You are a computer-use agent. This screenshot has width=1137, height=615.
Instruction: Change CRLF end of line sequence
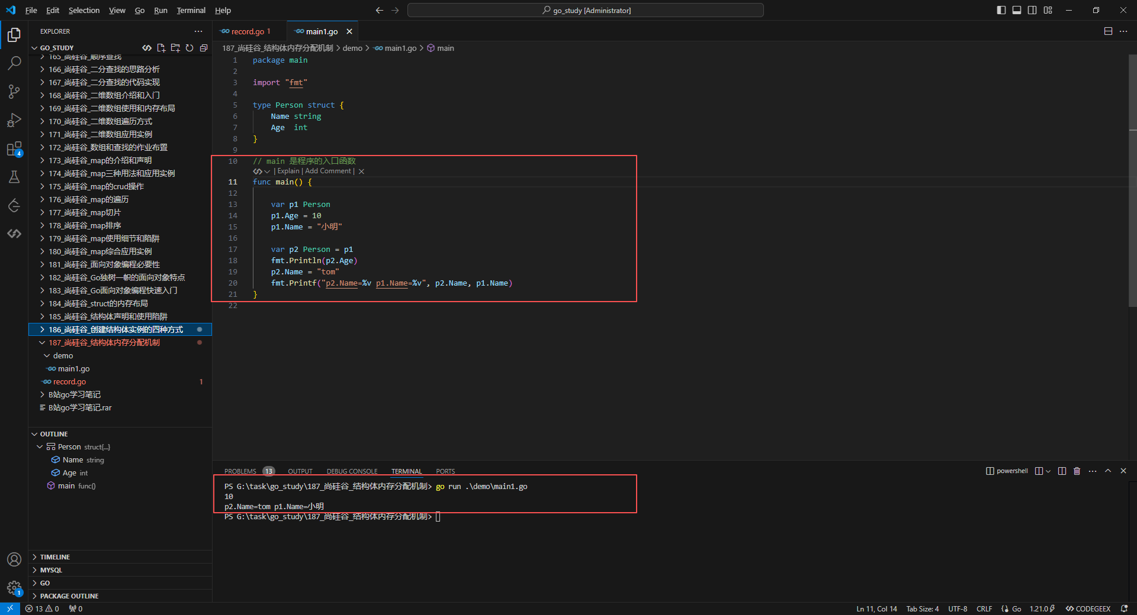pos(984,608)
